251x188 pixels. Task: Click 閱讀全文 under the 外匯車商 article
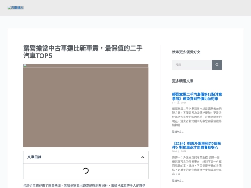pos(178,181)
